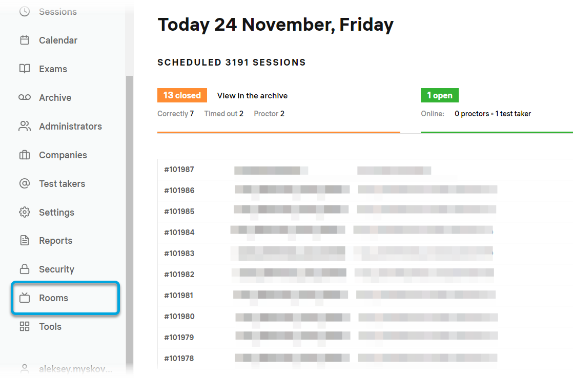The image size is (573, 378).
Task: Open the Sessions menu item
Action: click(x=57, y=12)
